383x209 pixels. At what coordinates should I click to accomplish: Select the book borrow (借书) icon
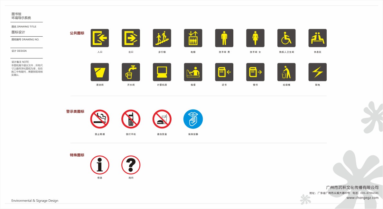[x=255, y=72]
